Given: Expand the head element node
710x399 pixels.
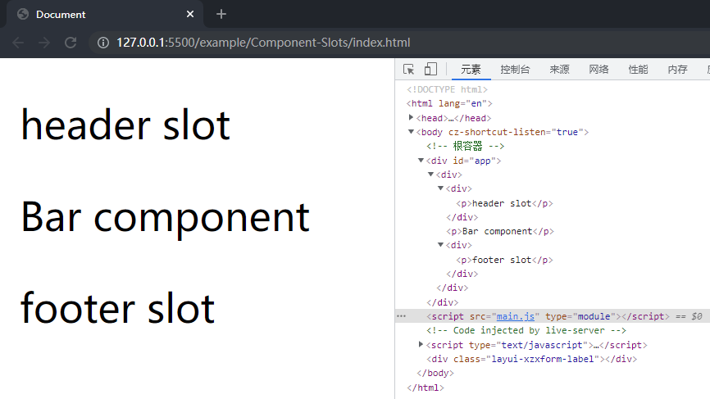Looking at the screenshot, I should [x=411, y=118].
